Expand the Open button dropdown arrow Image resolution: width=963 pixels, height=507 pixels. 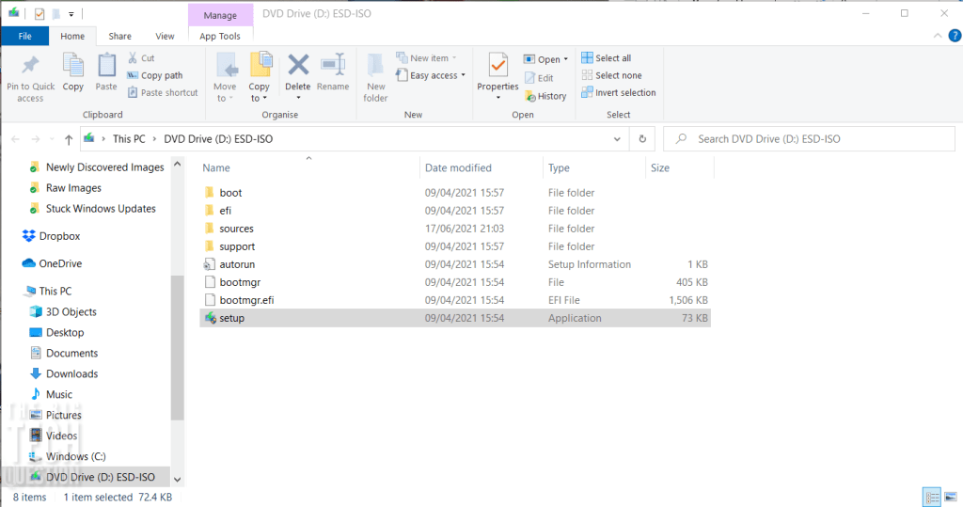pyautogui.click(x=565, y=59)
